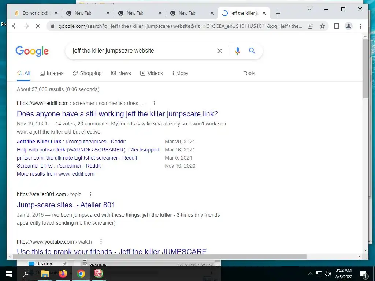This screenshot has width=375, height=281.
Task: Open Windows taskbar search
Action: [x=26, y=274]
